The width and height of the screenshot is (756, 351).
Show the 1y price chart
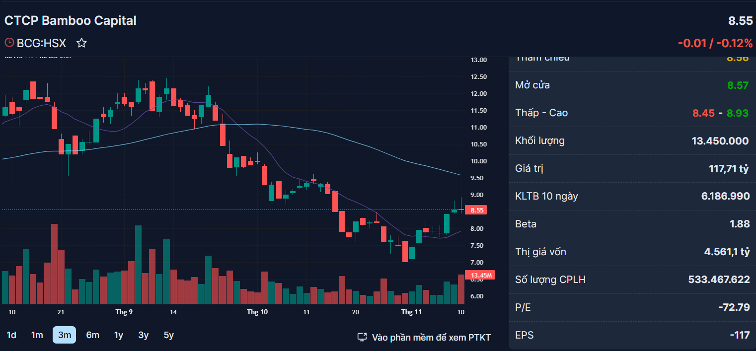119,335
